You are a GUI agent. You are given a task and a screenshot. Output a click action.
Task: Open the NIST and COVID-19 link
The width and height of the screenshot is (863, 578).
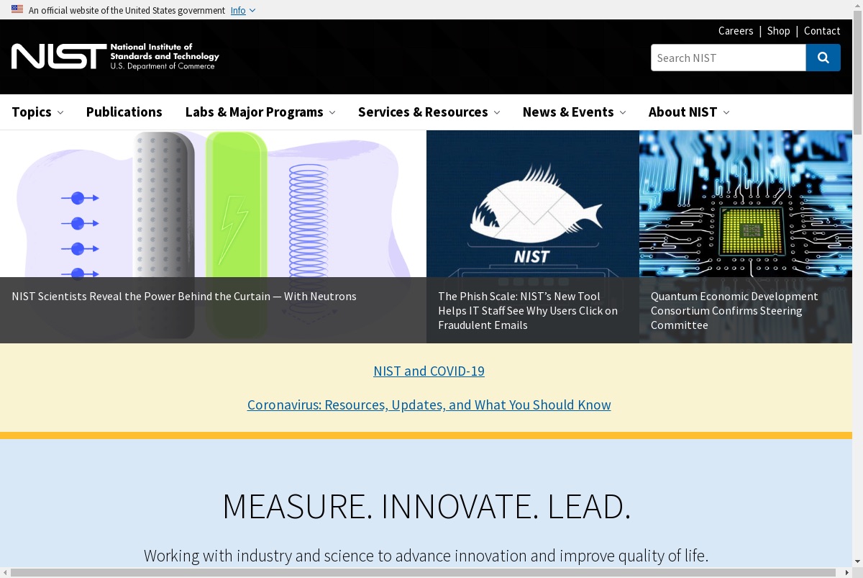pyautogui.click(x=429, y=371)
